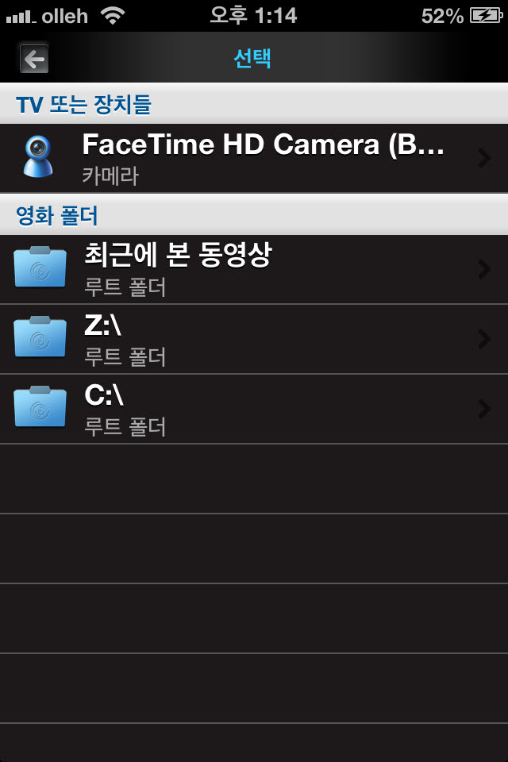Viewport: 508px width, 762px height.
Task: Open the C:\ drive folder icon
Action: click(40, 406)
